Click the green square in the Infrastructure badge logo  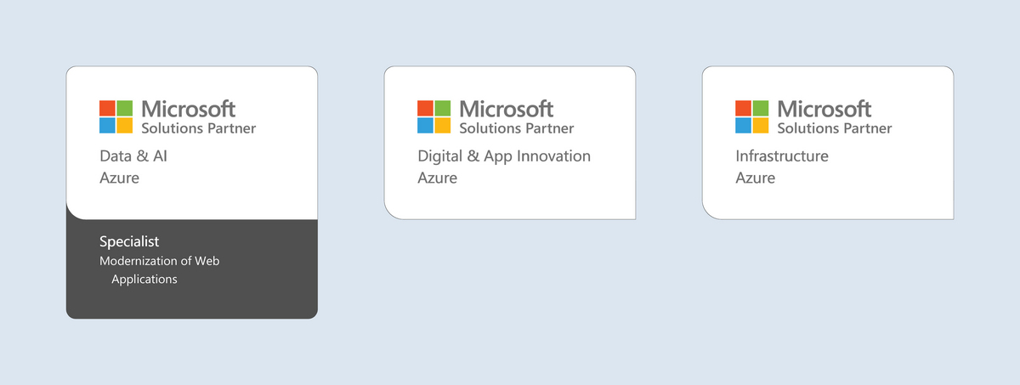click(x=761, y=108)
